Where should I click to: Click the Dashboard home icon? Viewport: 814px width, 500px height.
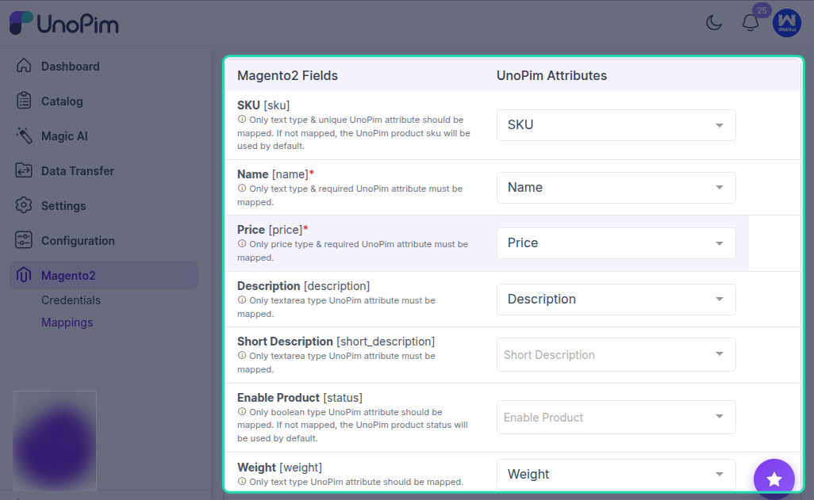click(24, 66)
